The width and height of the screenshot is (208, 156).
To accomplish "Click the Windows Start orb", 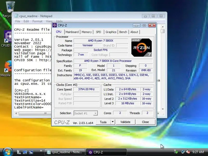I will tap(8, 152).
